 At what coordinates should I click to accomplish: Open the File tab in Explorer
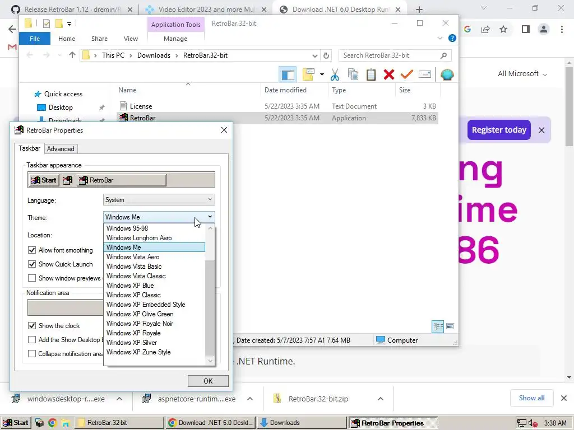(35, 39)
